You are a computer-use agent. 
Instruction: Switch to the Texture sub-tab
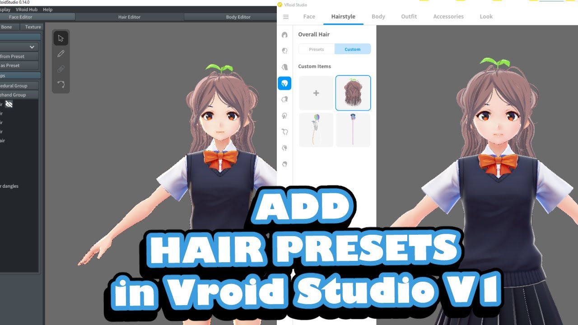pyautogui.click(x=33, y=27)
